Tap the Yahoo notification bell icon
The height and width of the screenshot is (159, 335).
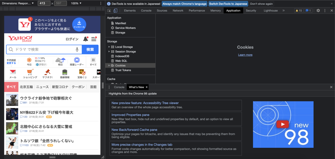click(86, 39)
